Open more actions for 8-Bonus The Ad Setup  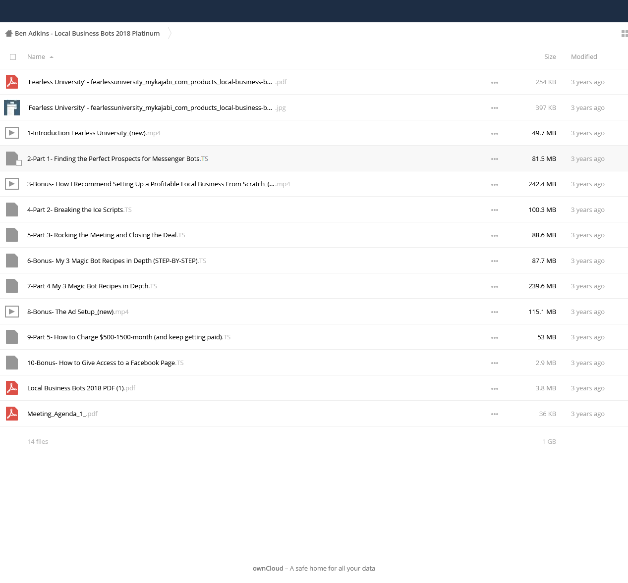point(495,312)
